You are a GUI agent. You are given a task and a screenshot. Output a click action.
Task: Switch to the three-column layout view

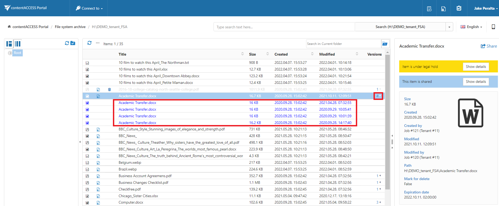18,44
